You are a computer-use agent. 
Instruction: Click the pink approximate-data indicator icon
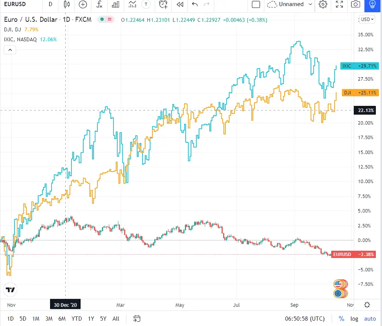point(110,19)
